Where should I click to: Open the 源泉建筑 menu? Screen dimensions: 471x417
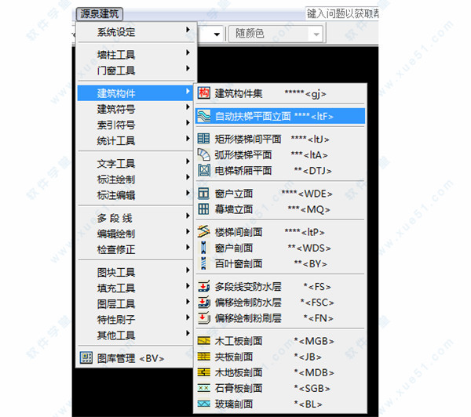point(100,14)
